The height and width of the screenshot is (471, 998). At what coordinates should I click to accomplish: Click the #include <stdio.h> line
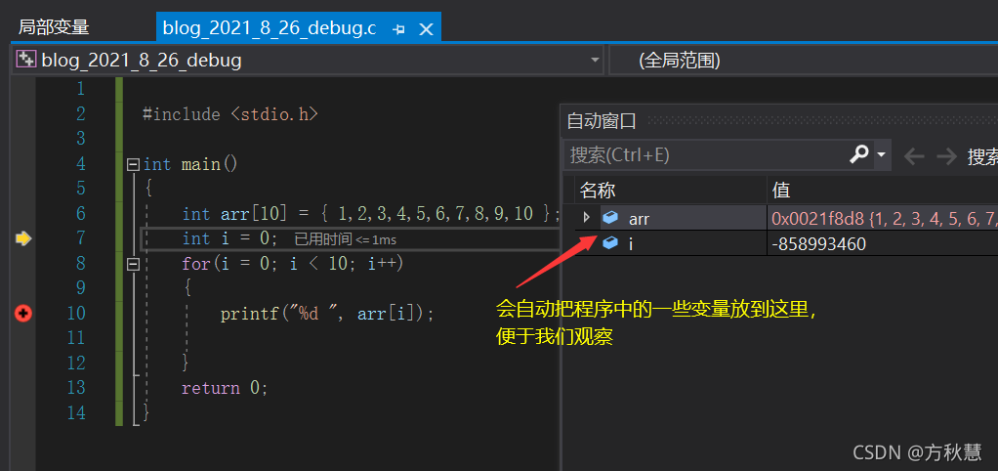tap(229, 114)
